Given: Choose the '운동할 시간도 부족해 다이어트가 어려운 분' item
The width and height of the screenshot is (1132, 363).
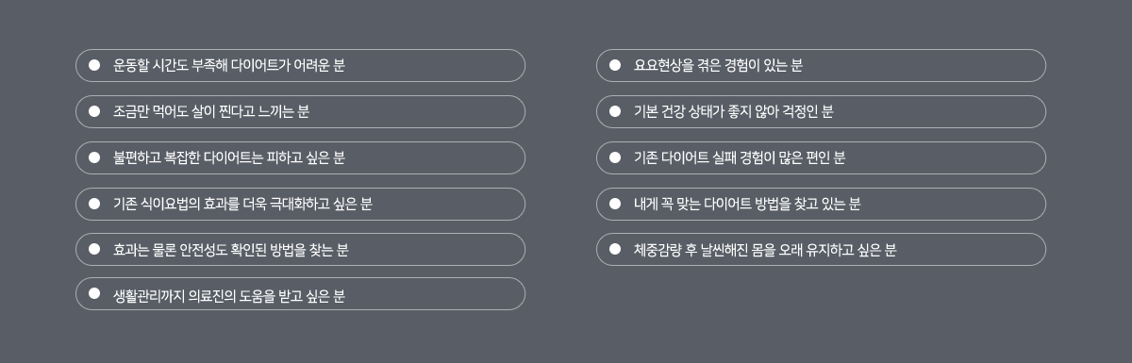Looking at the screenshot, I should 300,65.
